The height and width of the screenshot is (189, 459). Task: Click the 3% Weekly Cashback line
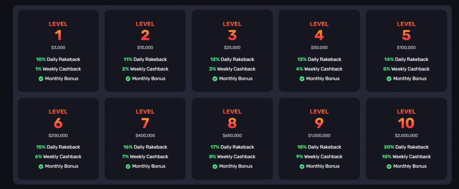tap(232, 69)
